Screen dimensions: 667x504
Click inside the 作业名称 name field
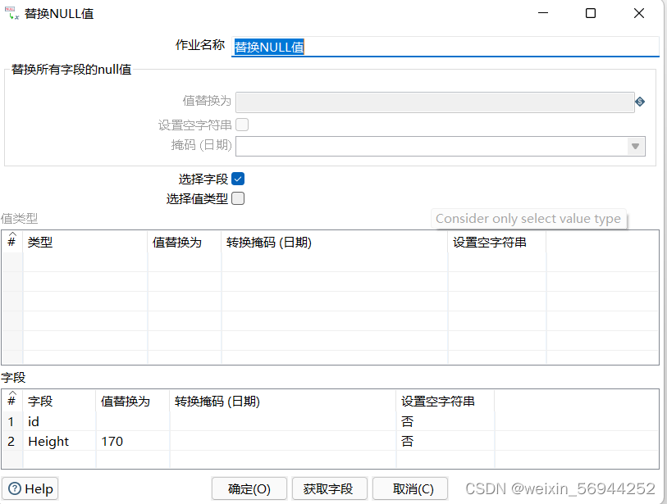point(410,47)
